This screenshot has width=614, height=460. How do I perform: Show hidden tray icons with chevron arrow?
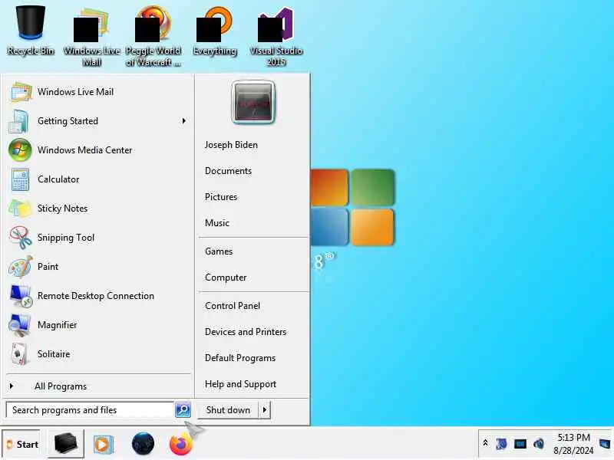485,443
